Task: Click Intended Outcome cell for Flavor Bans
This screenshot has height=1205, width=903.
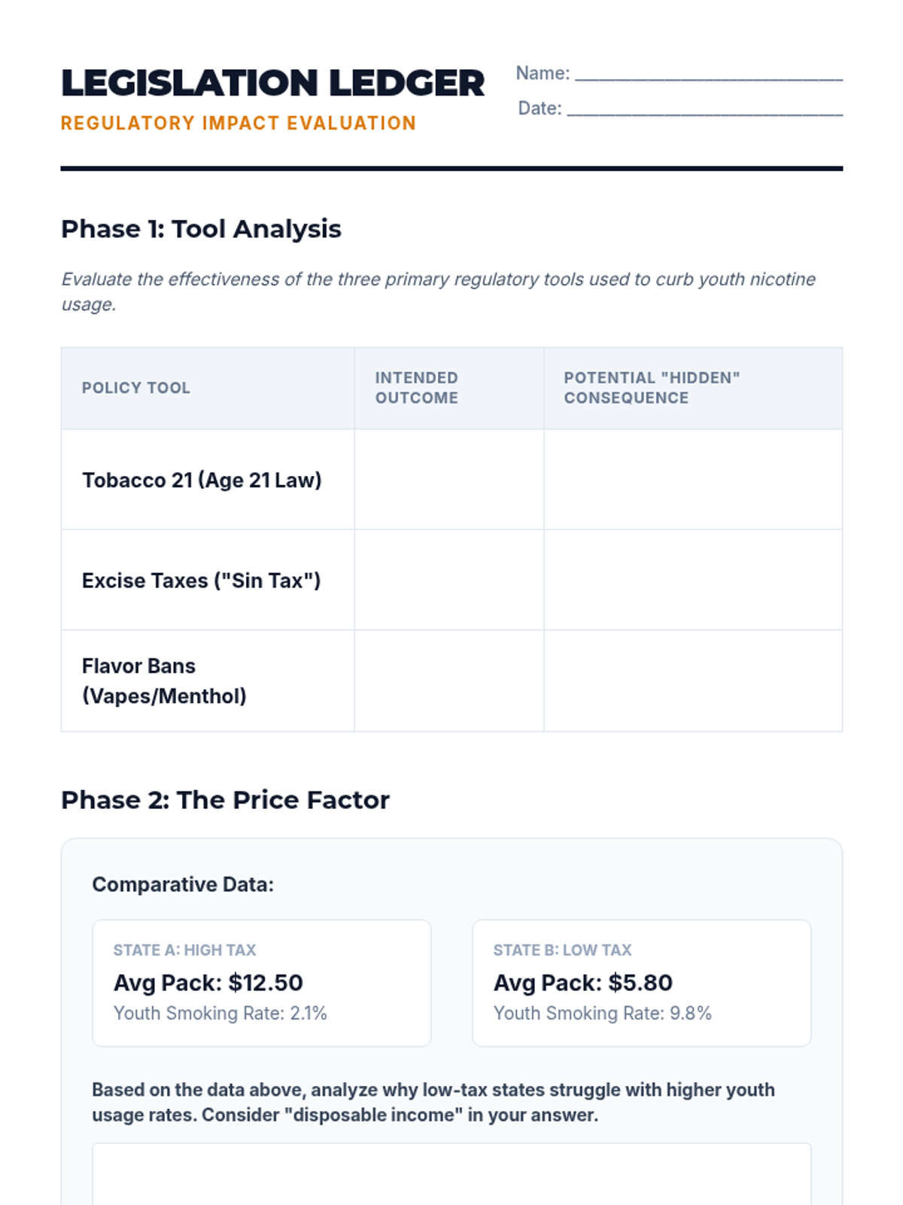Action: pyautogui.click(x=449, y=681)
